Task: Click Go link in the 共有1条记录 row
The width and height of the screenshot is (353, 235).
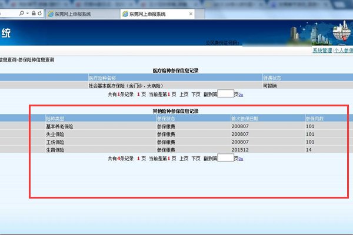Action: point(241,95)
